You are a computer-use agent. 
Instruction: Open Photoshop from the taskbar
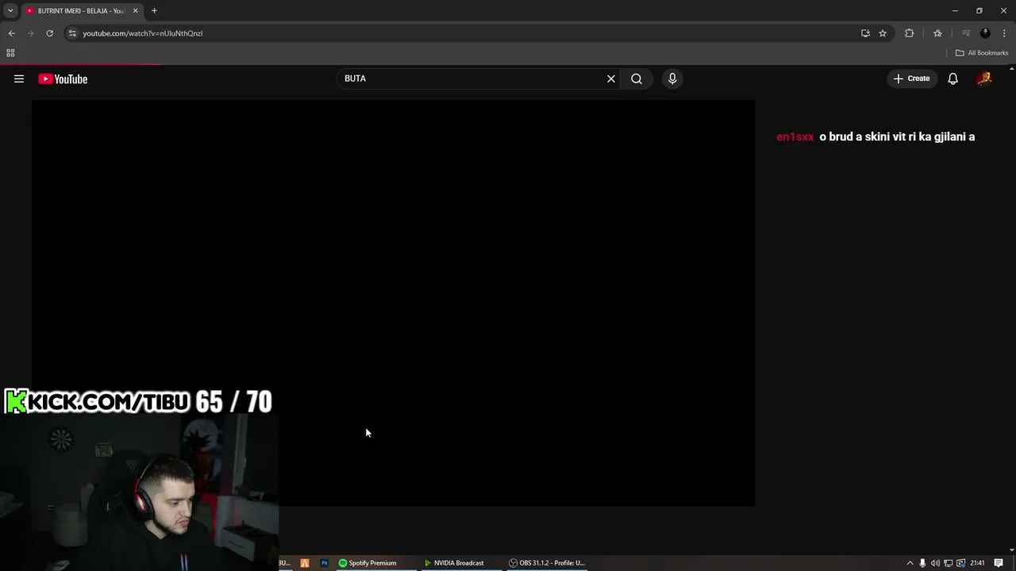coord(324,563)
